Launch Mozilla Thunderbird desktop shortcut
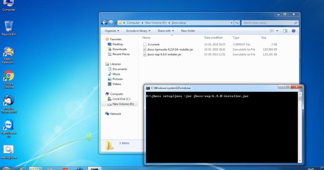The height and width of the screenshot is (170, 324). coord(9,104)
